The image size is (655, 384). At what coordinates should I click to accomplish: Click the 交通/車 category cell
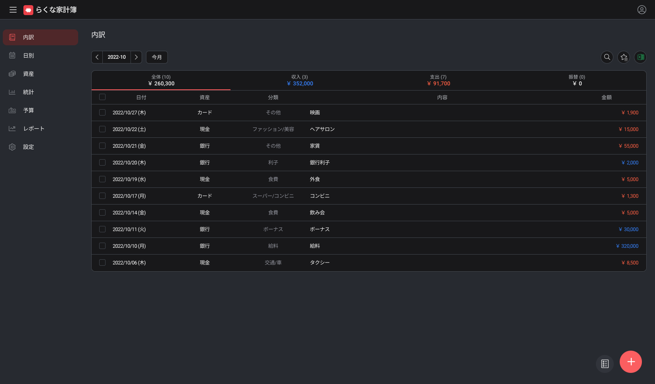[x=273, y=262]
